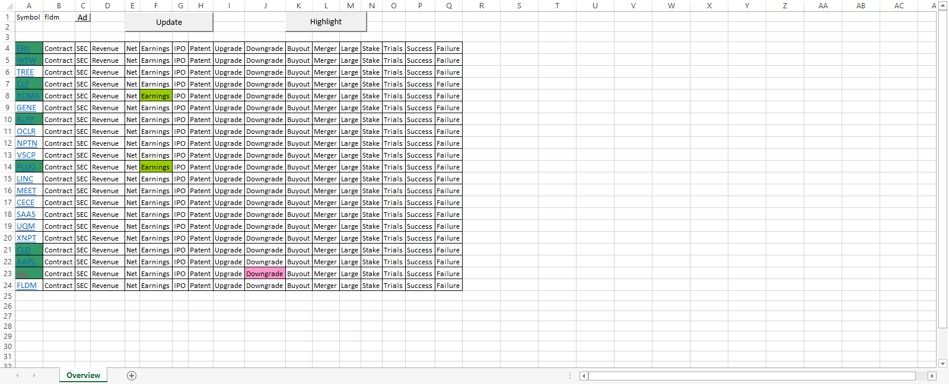Select Patent cell in TREE row

(x=200, y=72)
